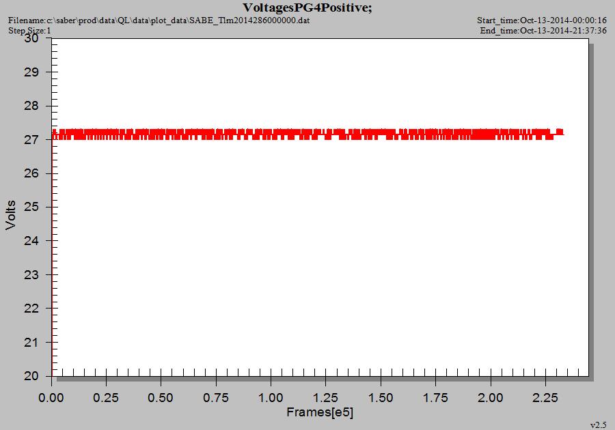
Task: Click y-axis tick label 30
Action: 31,38
